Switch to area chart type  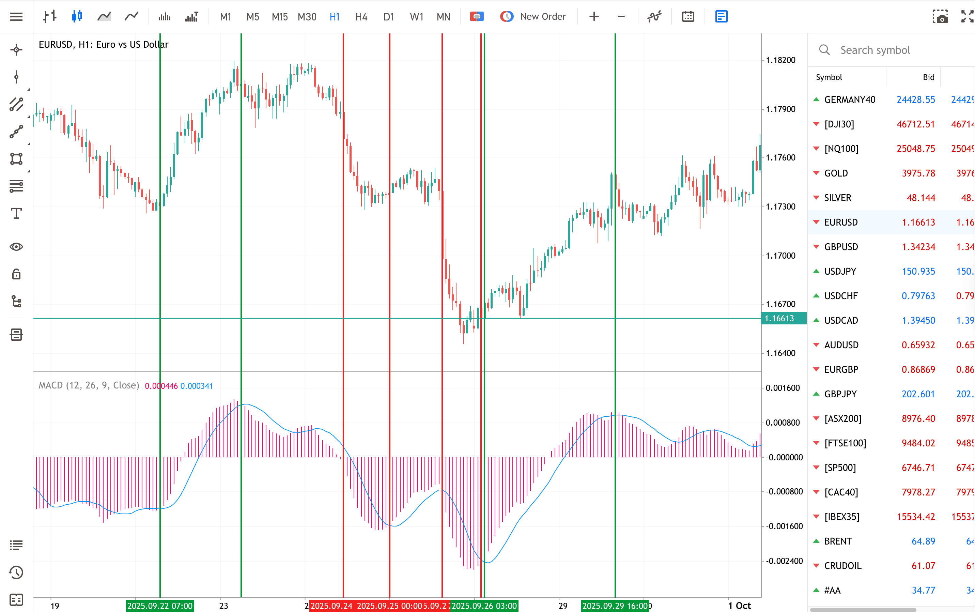point(104,17)
